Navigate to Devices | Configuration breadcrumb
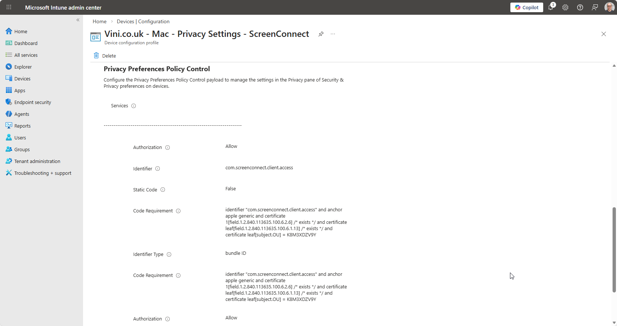The height and width of the screenshot is (326, 617). point(143,21)
